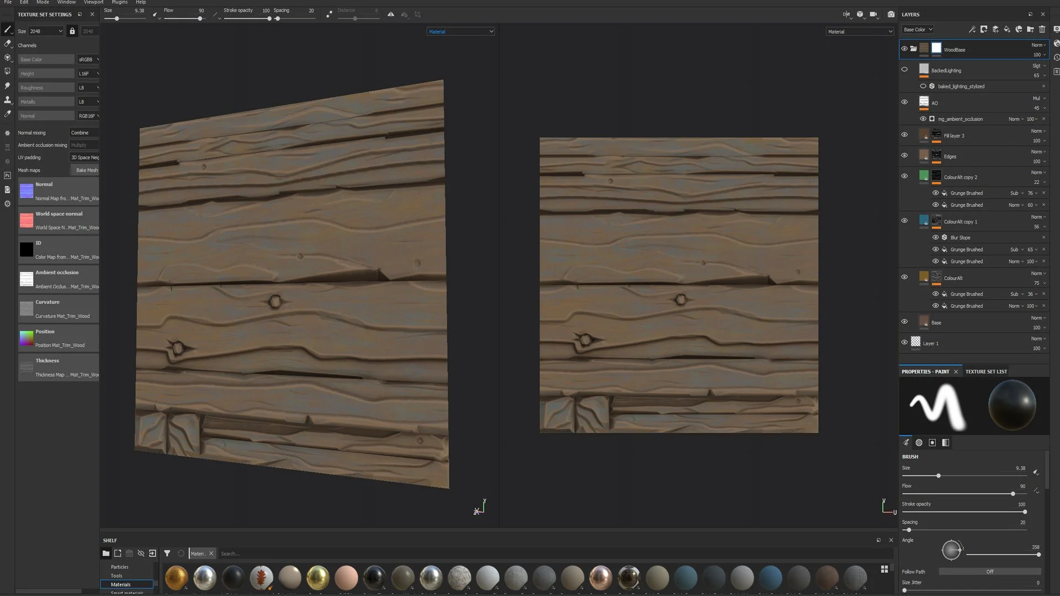Switch to the Texture Set List tab
This screenshot has width=1060, height=596.
[986, 371]
